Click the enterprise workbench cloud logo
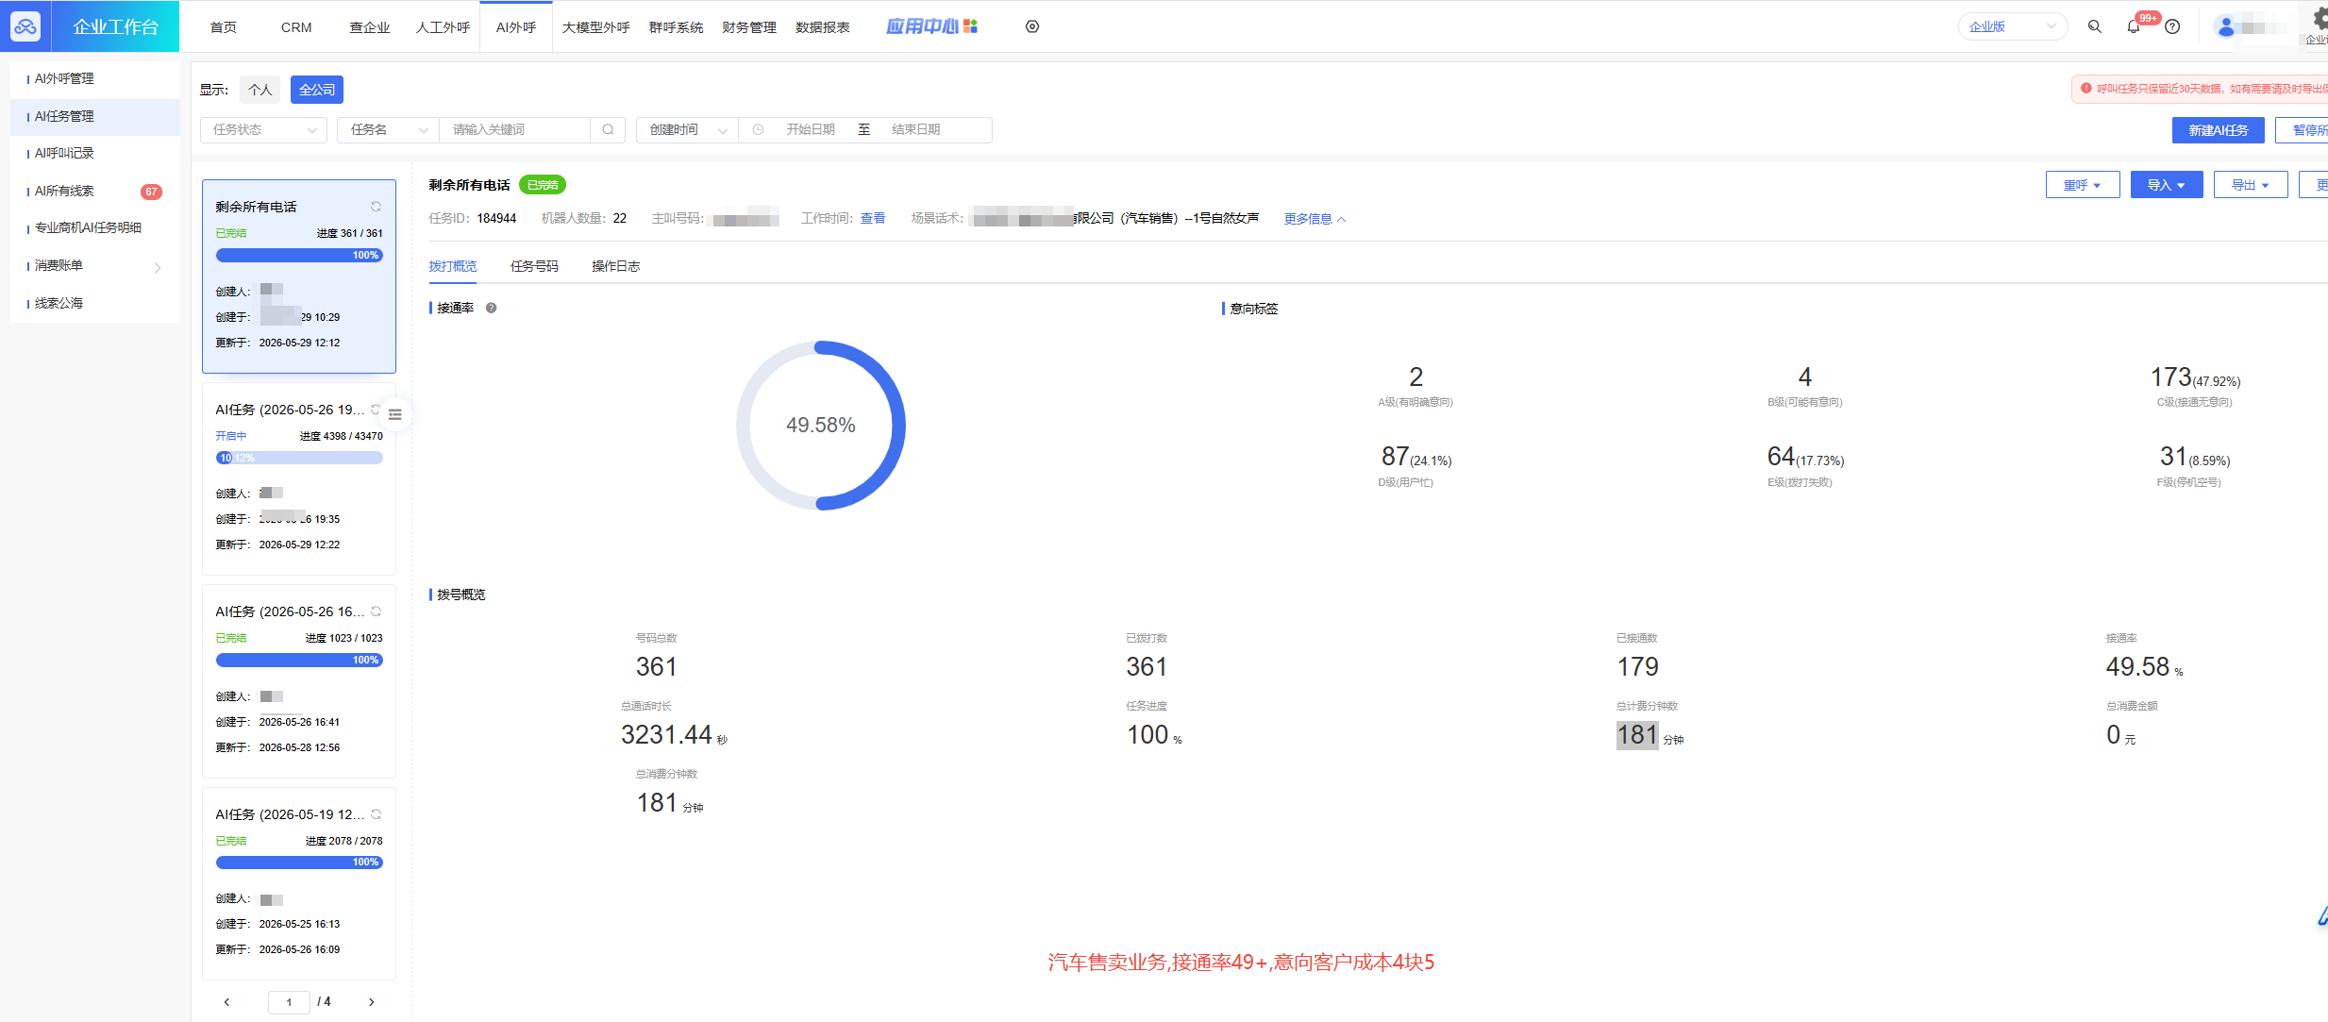The width and height of the screenshot is (2328, 1022). click(25, 26)
